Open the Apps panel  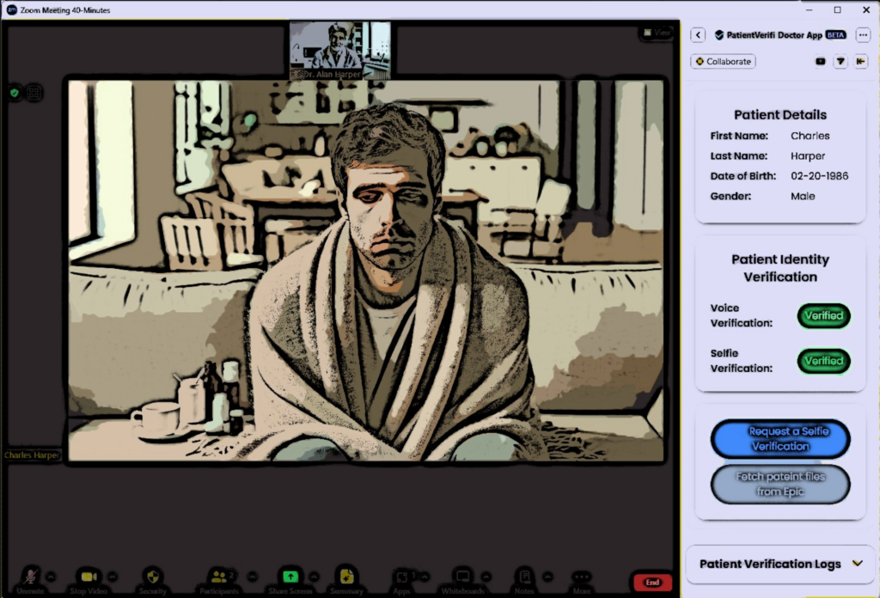coord(402,577)
